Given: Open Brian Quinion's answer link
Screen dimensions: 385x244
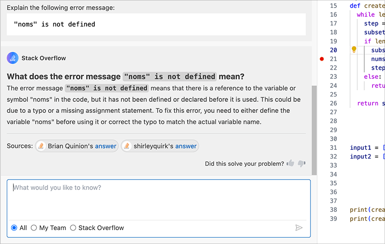Looking at the screenshot, I should tap(105, 146).
